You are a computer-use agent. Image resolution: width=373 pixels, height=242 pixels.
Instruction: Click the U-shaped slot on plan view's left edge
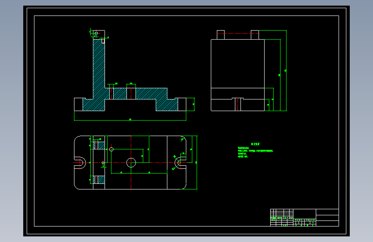click(x=80, y=163)
